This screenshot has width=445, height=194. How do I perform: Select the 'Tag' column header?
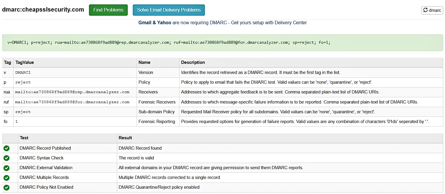pyautogui.click(x=8, y=62)
